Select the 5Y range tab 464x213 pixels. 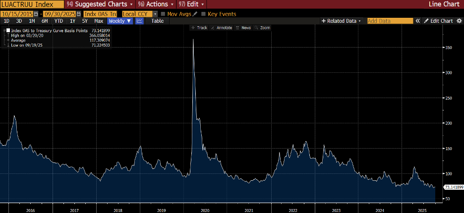(85, 21)
